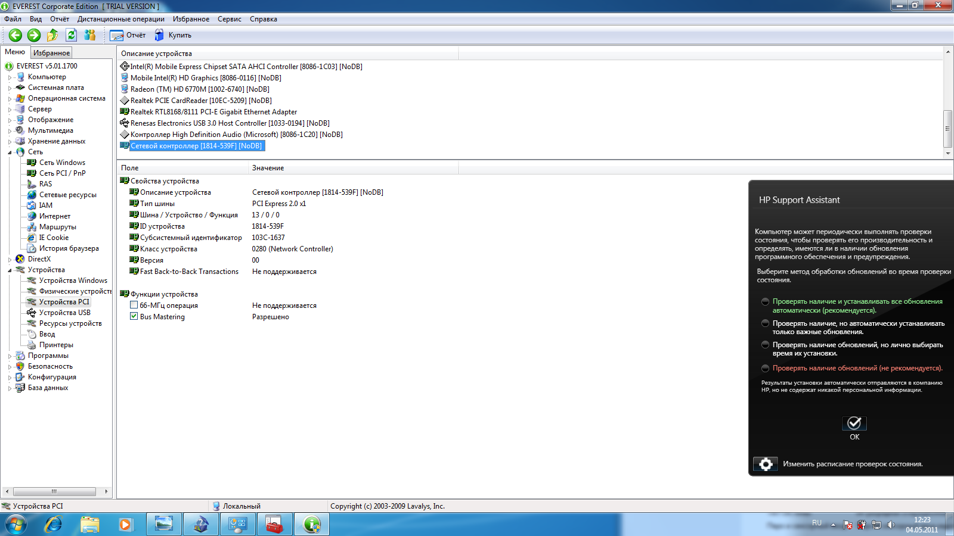Click the Устройства USB icon

[32, 313]
